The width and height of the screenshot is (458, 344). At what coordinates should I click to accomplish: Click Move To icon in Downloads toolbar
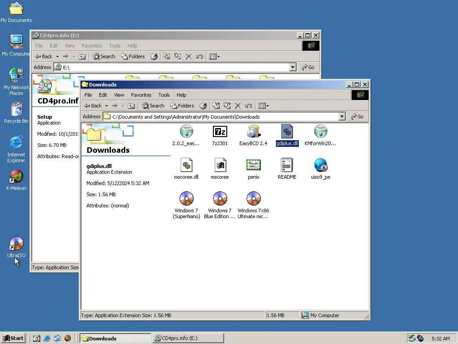pyautogui.click(x=216, y=106)
